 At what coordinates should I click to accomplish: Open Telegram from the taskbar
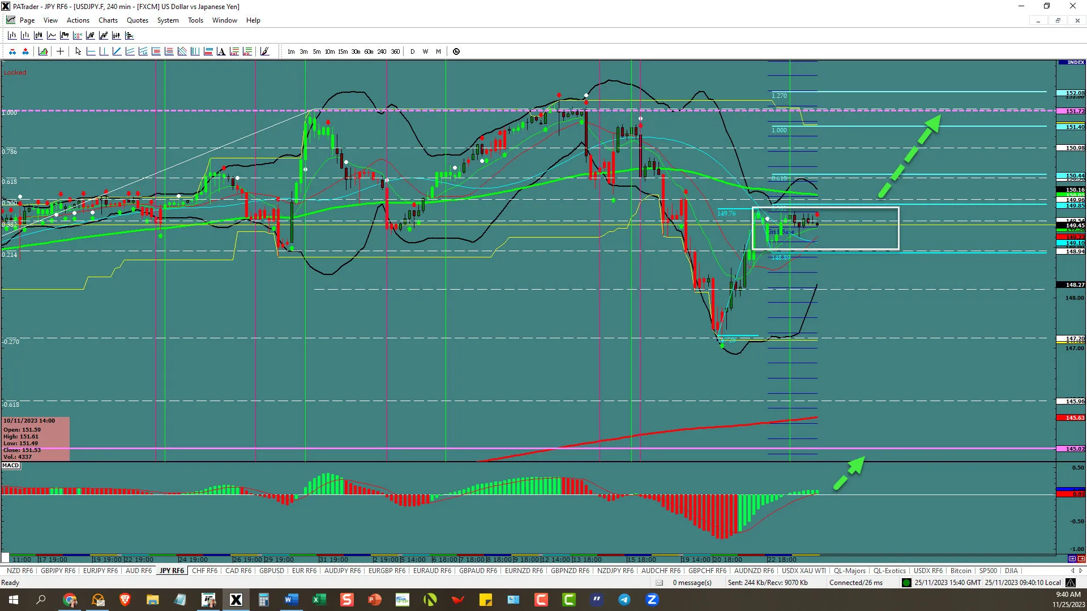tap(624, 600)
